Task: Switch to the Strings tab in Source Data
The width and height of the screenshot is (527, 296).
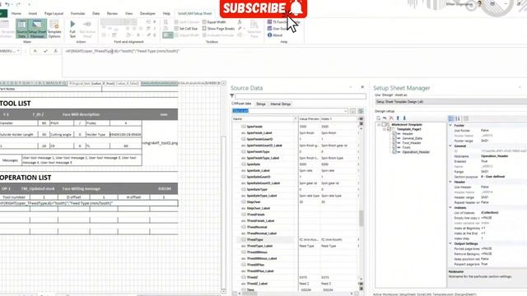Action: pos(261,104)
